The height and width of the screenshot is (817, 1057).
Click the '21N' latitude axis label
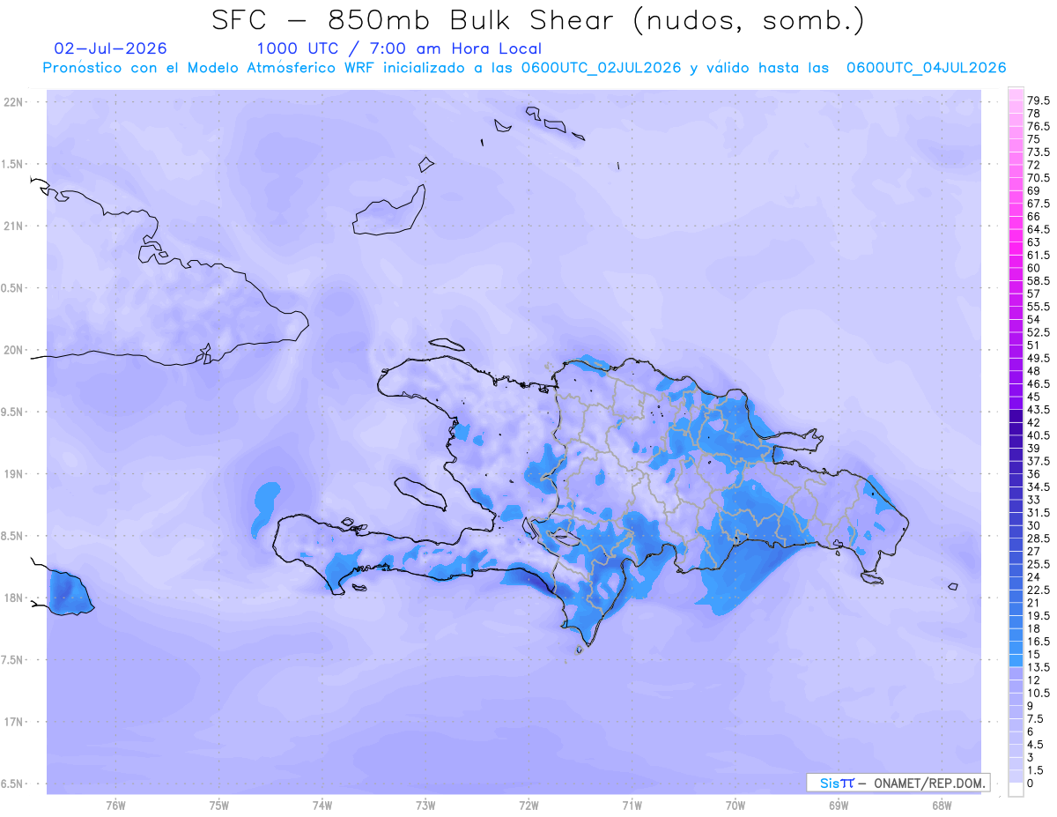pyautogui.click(x=14, y=226)
